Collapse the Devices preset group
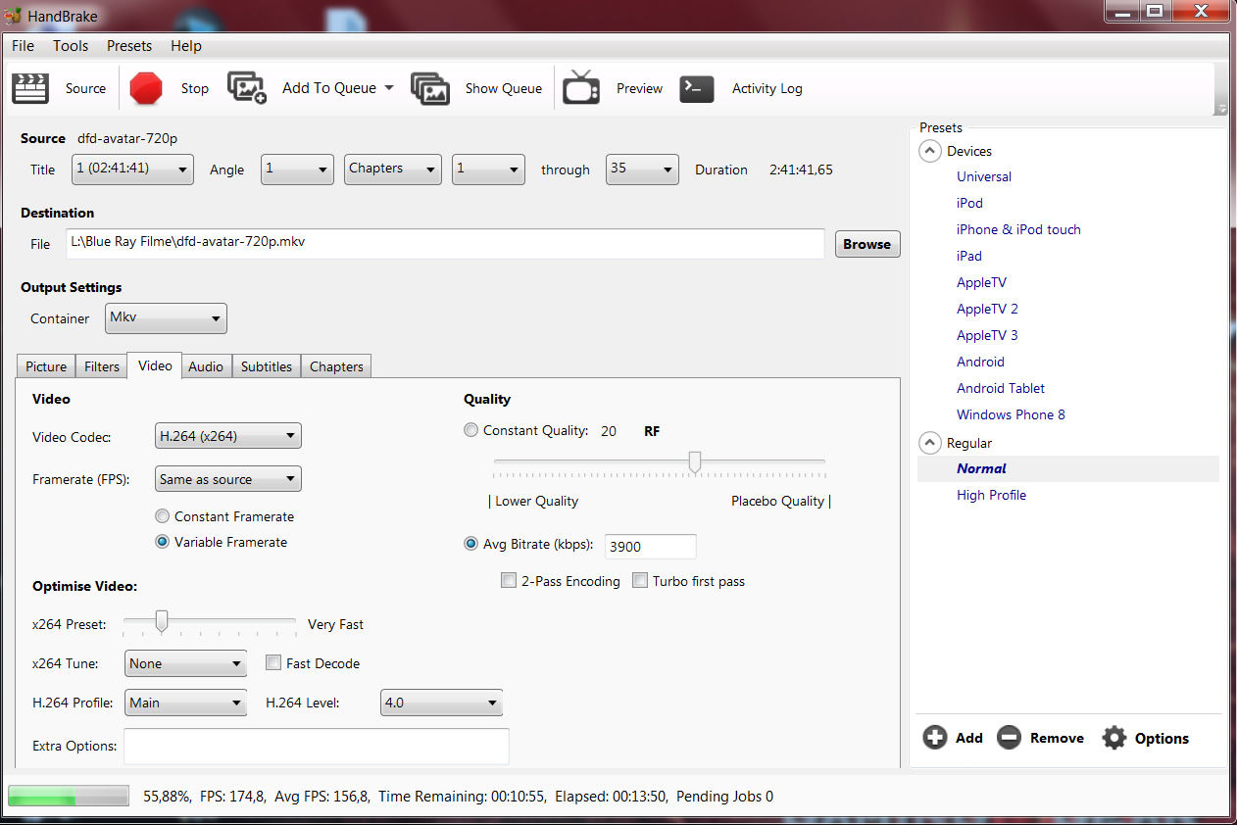 point(929,151)
